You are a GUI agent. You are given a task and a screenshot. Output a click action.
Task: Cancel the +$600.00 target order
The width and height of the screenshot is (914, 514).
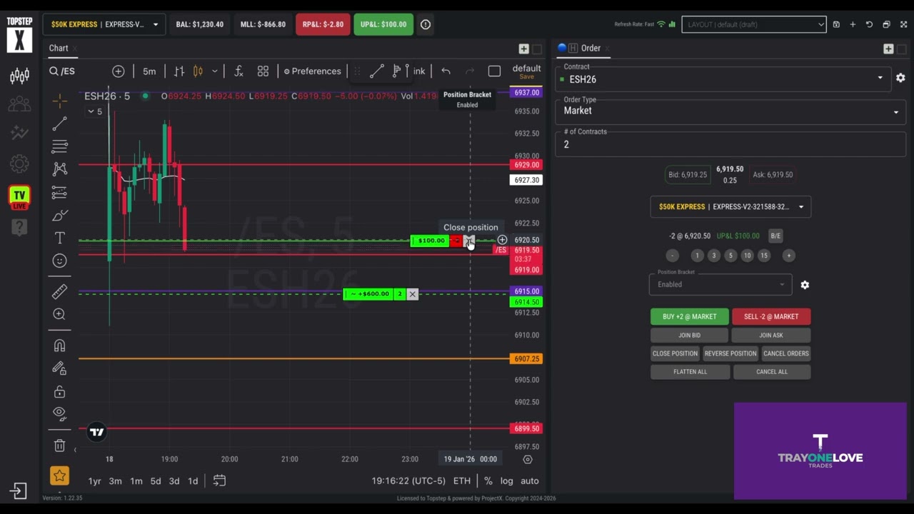412,294
